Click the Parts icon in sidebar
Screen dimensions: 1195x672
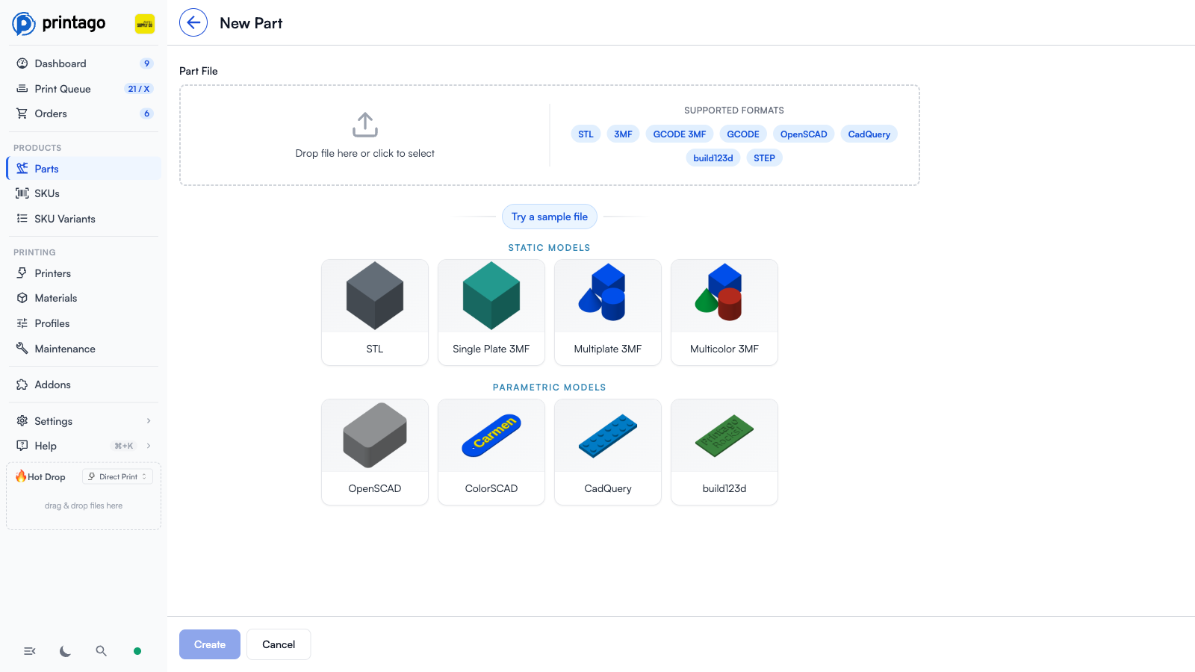tap(22, 168)
